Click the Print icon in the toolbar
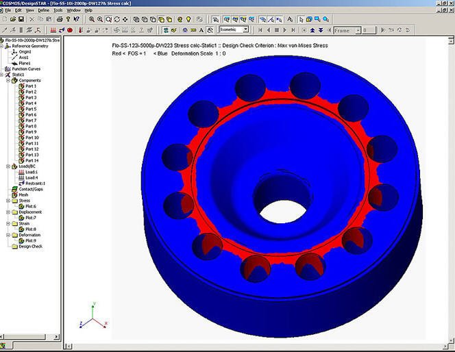The width and height of the screenshot is (455, 352). (x=60, y=19)
